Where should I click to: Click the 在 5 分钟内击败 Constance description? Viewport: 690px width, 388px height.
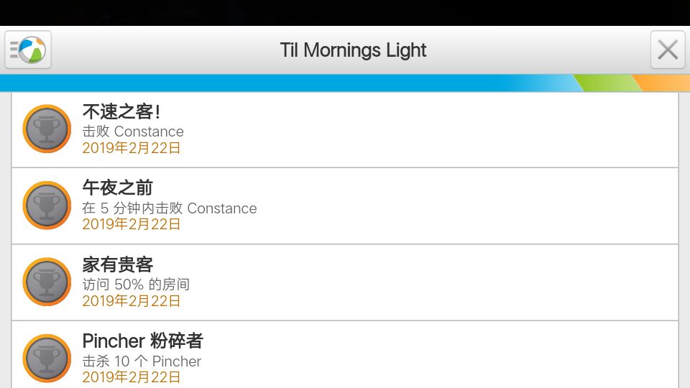(170, 208)
